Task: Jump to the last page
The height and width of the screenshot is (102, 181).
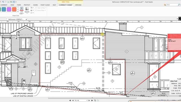Action: [x=92, y=100]
